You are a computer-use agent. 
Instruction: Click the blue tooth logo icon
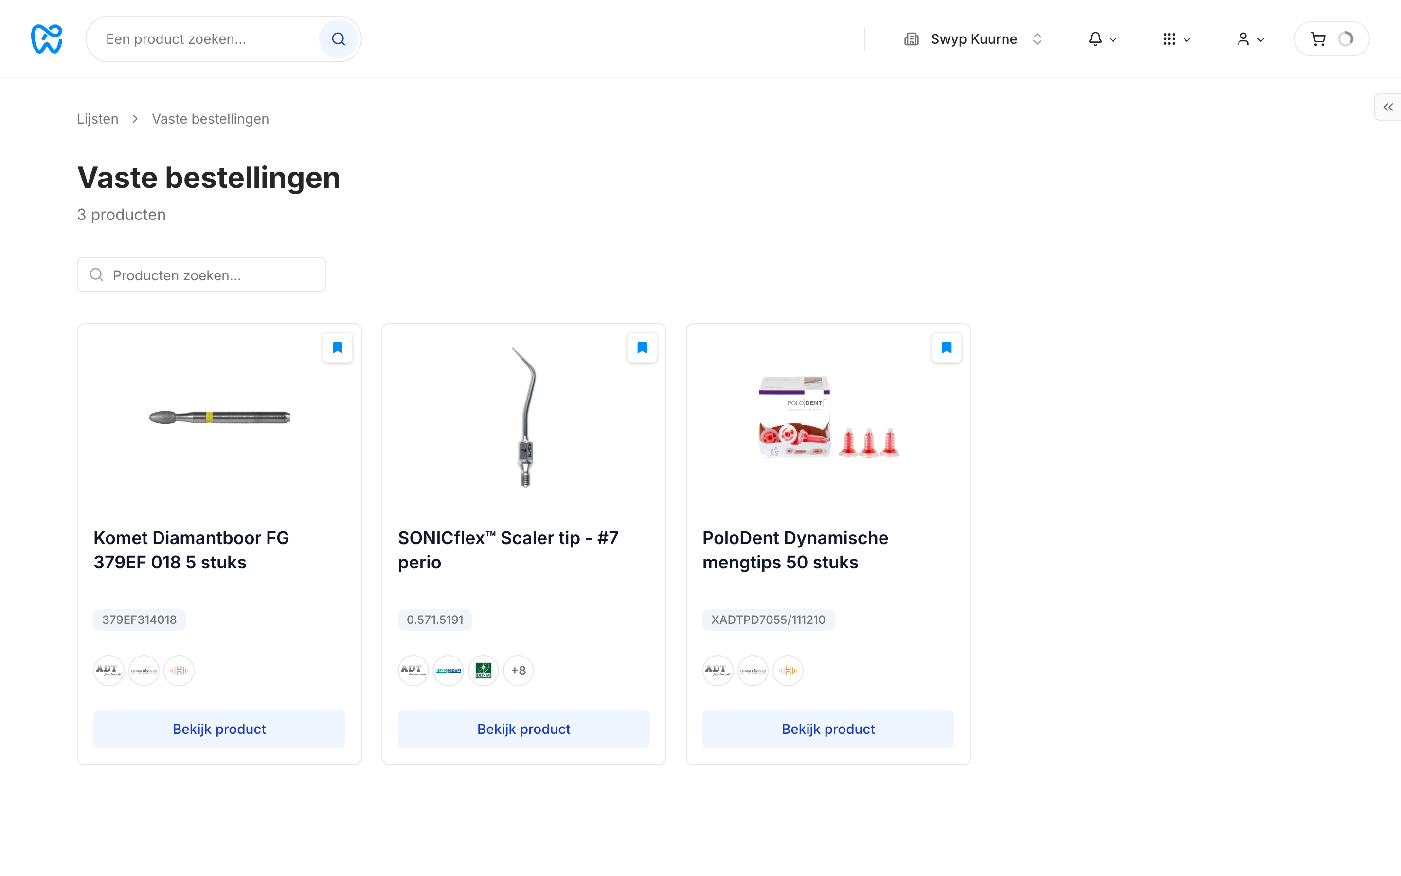46,39
